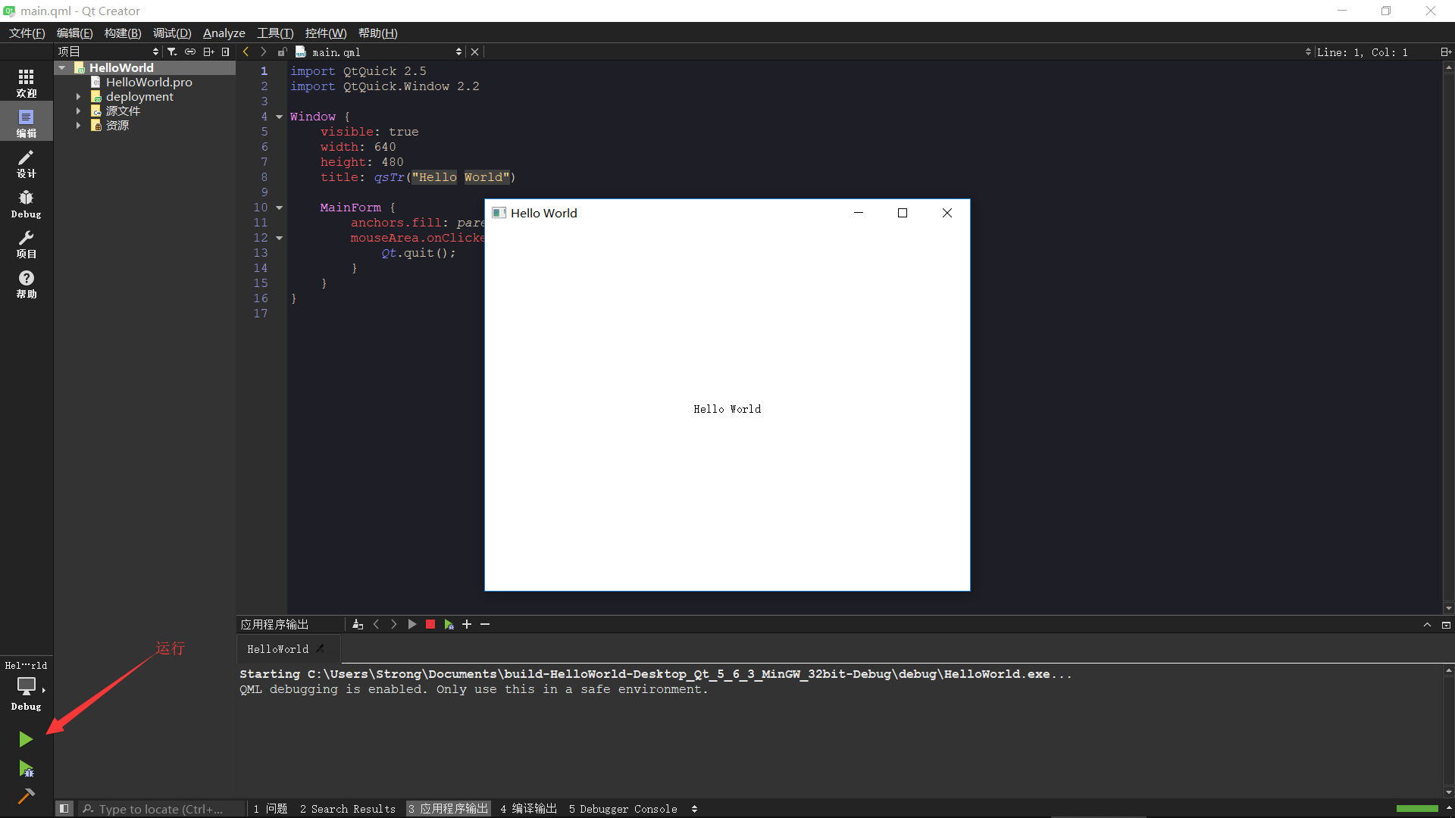Open the 欢迎 welcome mode
1455x818 pixels.
[x=27, y=83]
